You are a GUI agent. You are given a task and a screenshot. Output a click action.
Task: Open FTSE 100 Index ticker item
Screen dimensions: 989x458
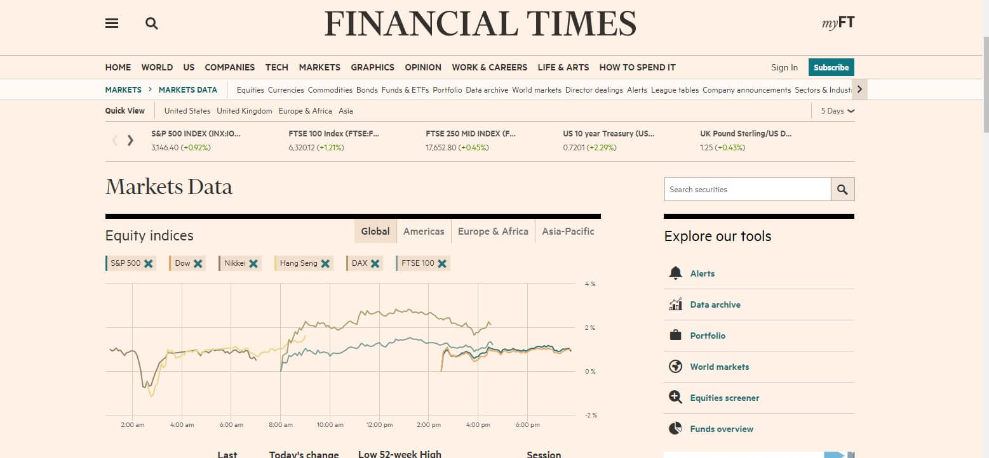pos(334,140)
